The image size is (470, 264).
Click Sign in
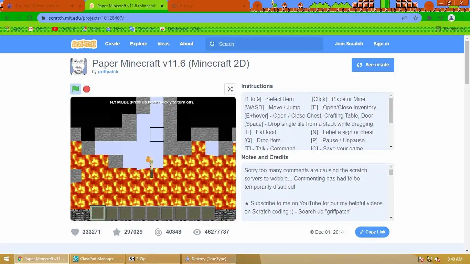pos(381,44)
